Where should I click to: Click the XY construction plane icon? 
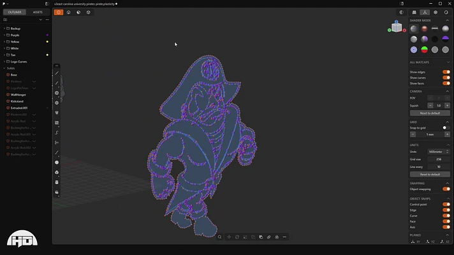[x=413, y=242]
